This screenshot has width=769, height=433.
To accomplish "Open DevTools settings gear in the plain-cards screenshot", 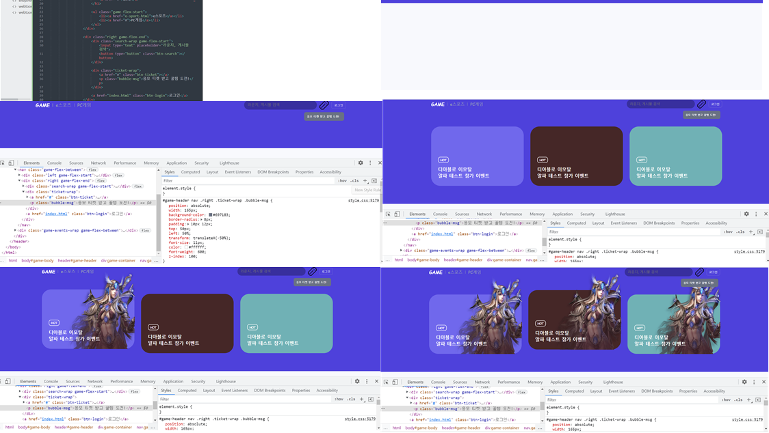I will tap(746, 214).
